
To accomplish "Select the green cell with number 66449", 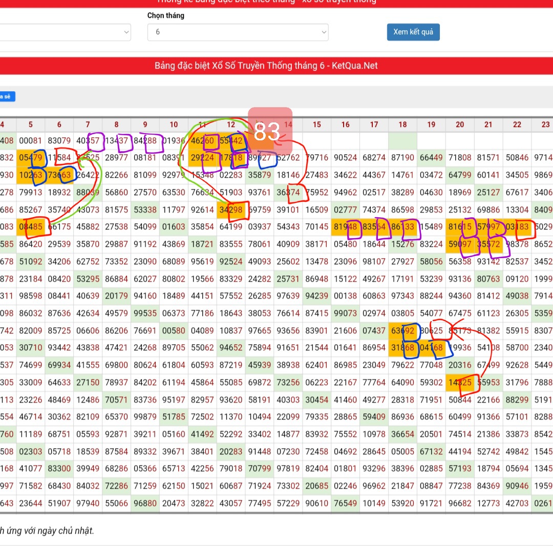I will pyautogui.click(x=431, y=158).
